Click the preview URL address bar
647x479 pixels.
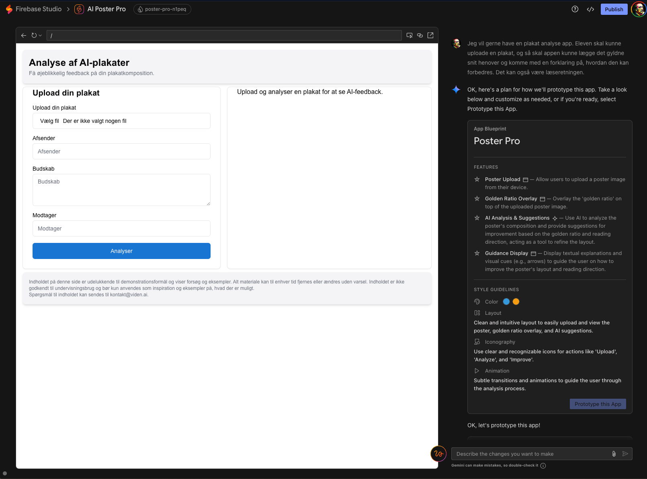[x=224, y=35]
